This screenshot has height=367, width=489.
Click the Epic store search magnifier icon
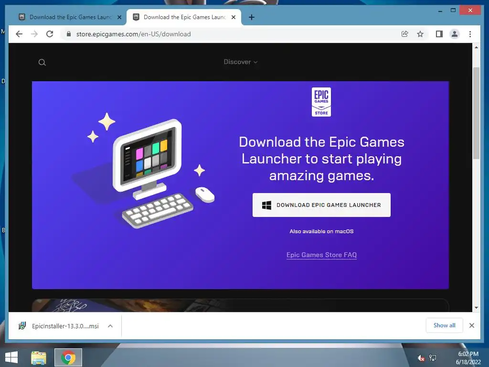coord(42,63)
